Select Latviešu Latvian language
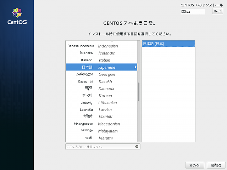 101,110
